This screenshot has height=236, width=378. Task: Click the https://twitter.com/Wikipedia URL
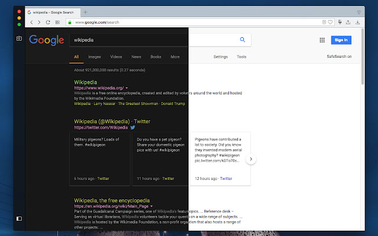101,127
